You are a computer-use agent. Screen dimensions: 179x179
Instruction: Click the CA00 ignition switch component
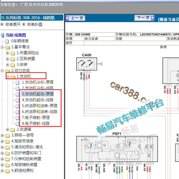[x=87, y=64]
